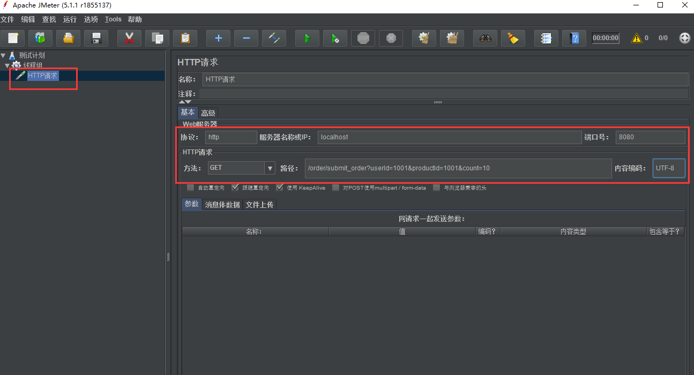Click the Add plus icon in toolbar
This screenshot has width=694, height=375.
[218, 38]
